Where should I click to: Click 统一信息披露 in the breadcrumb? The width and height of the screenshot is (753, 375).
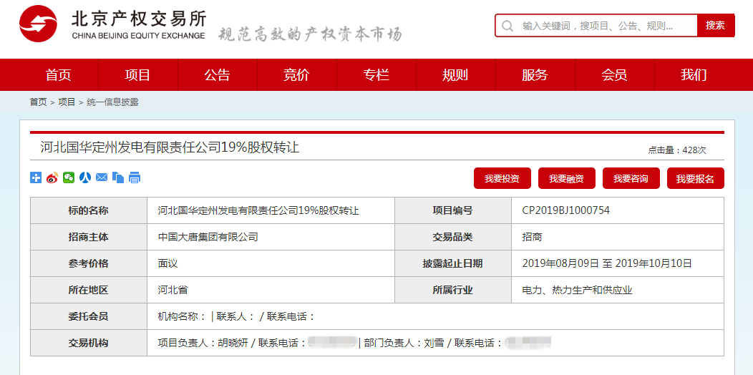coord(113,102)
